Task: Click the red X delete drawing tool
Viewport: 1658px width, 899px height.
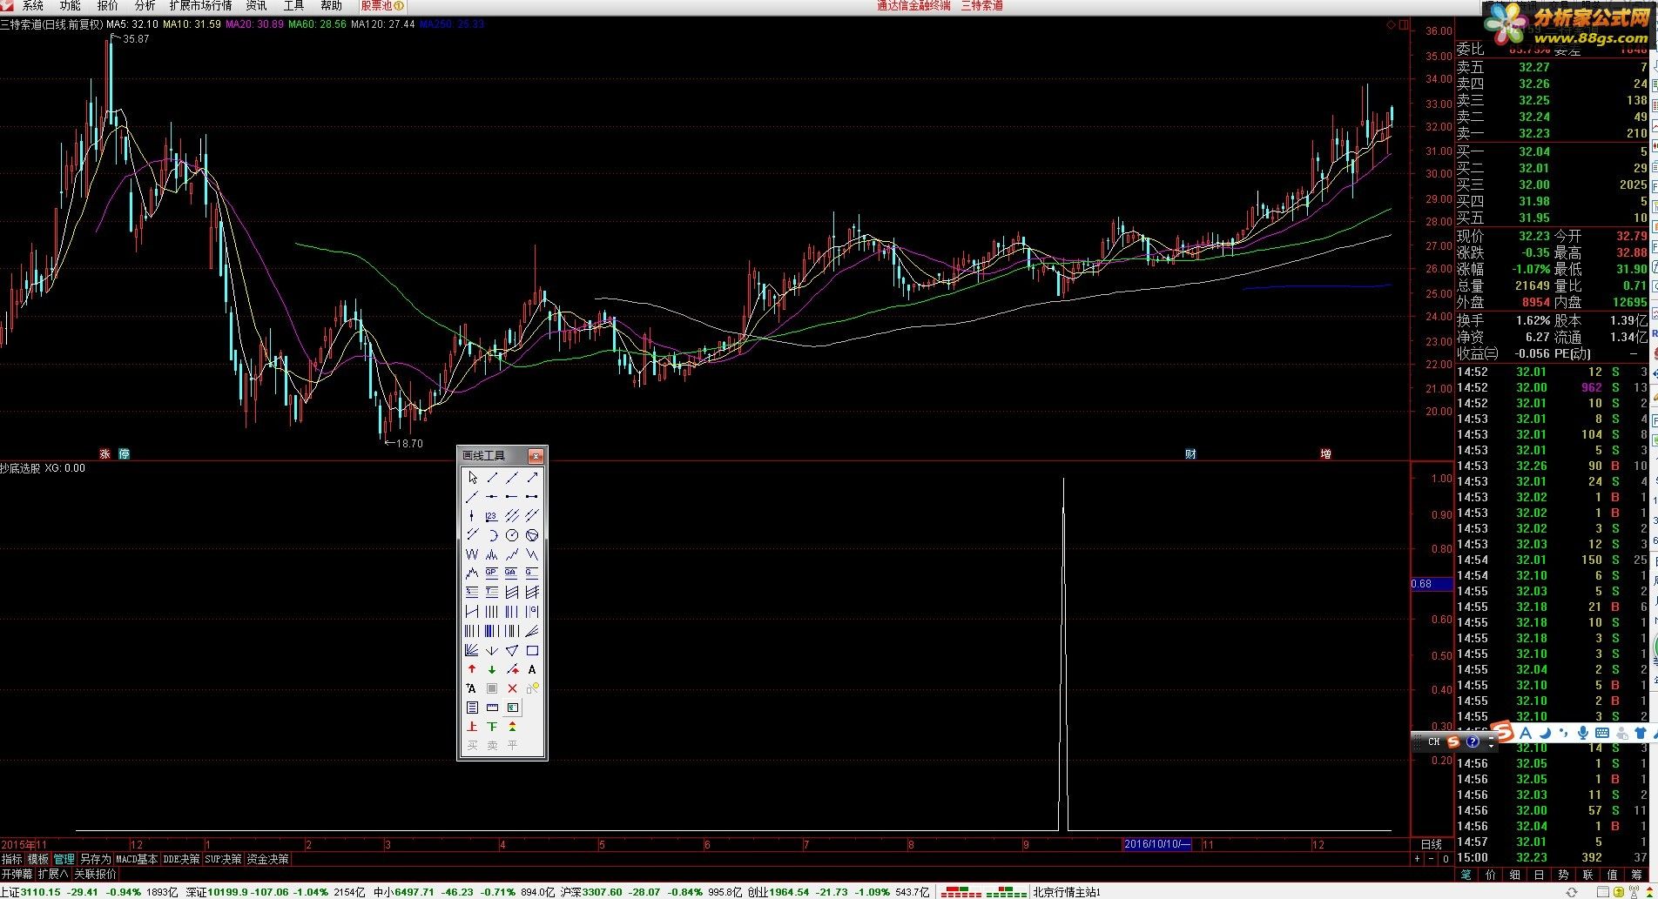Action: [512, 688]
